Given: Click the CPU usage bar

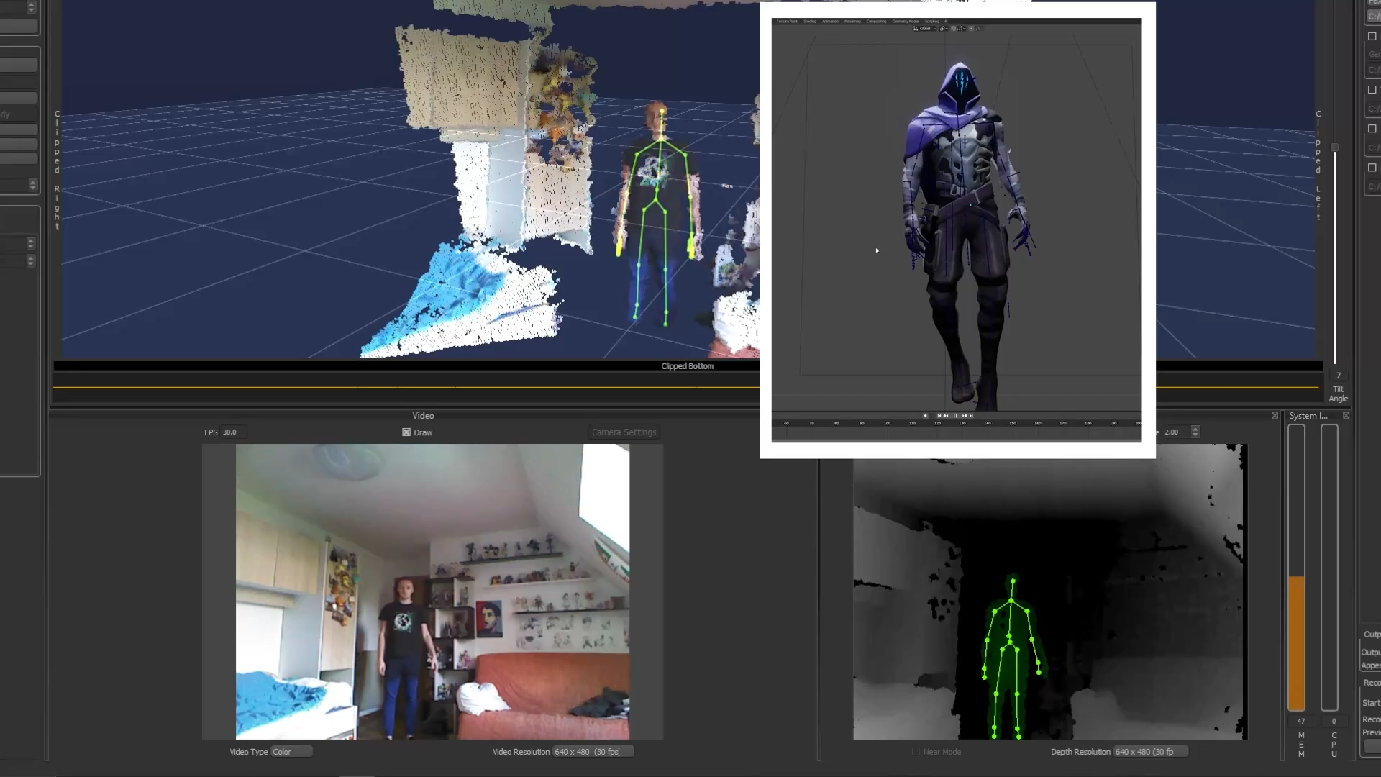Looking at the screenshot, I should (1329, 568).
